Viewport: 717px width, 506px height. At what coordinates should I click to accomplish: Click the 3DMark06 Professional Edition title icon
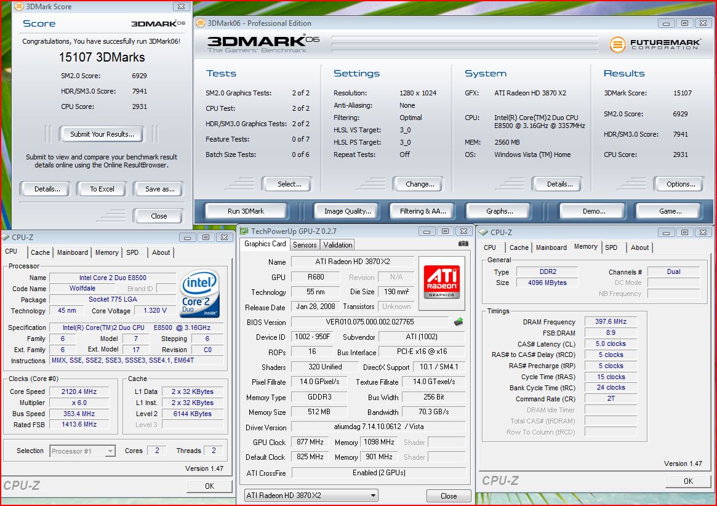200,23
